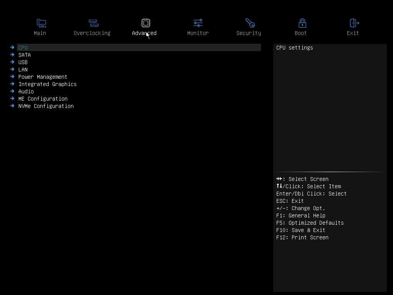Go to the Monitor tab label
The height and width of the screenshot is (295, 393).
(198, 33)
